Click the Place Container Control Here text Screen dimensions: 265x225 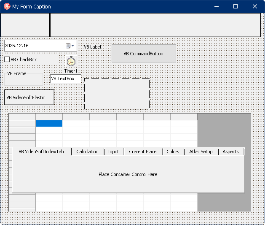click(x=128, y=174)
